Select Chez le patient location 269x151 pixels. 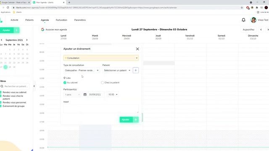103,83
